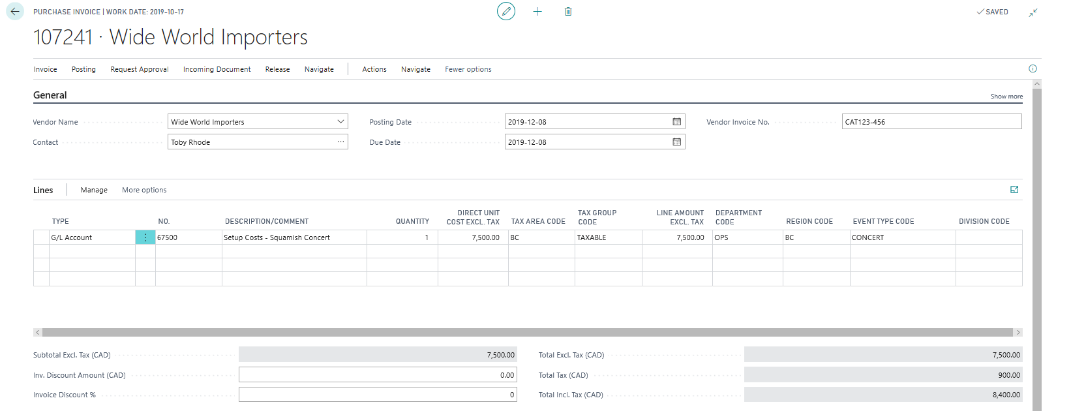Screen dimensions: 1071x411
Task: Click the horizontal scrollbar under the lines grid
Action: pos(527,333)
